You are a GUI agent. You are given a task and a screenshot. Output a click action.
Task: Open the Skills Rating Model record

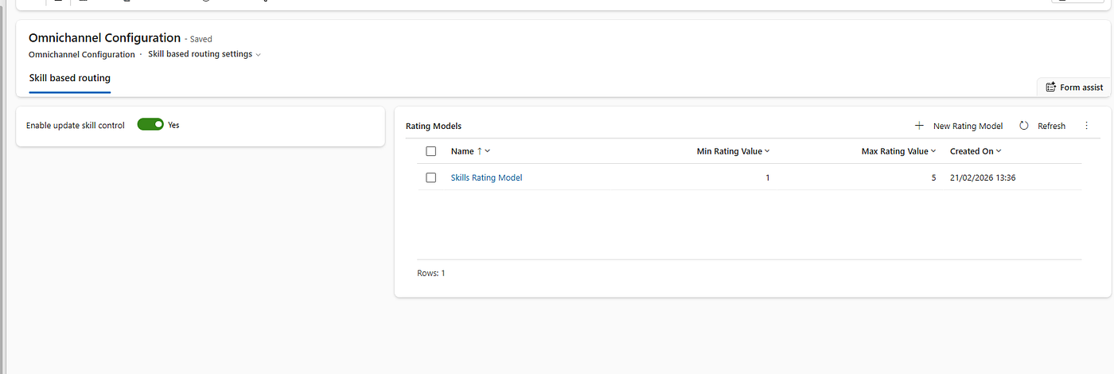(x=486, y=177)
